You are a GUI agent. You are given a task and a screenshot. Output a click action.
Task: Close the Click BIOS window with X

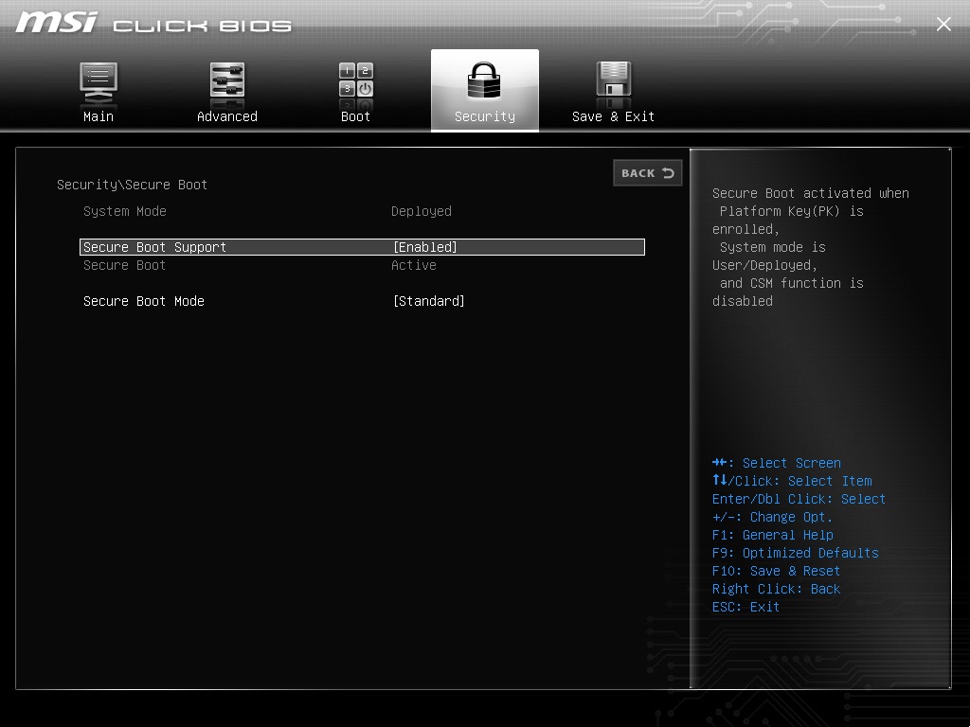coord(943,25)
